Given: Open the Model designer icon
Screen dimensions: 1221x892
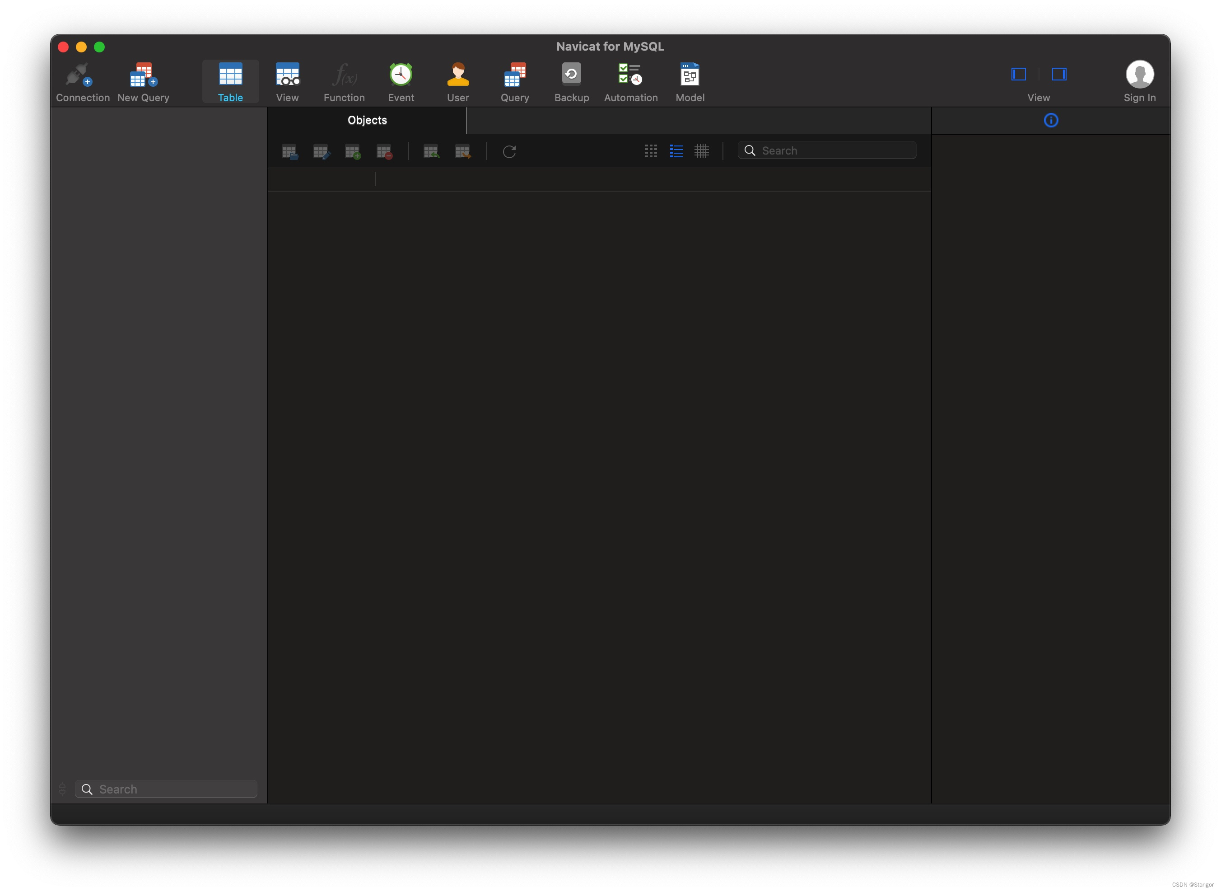Looking at the screenshot, I should point(690,75).
